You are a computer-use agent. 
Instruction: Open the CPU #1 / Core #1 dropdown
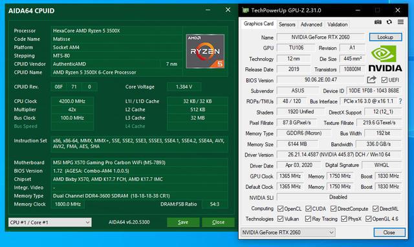[50, 222]
